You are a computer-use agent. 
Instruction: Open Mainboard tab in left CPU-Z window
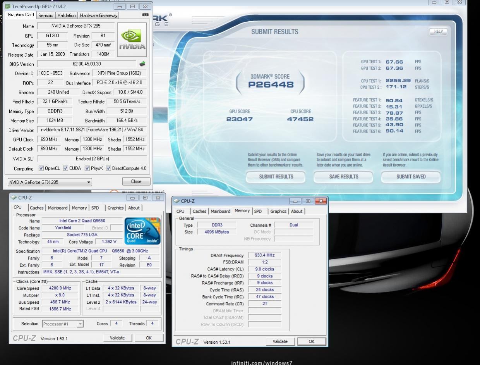tap(58, 208)
